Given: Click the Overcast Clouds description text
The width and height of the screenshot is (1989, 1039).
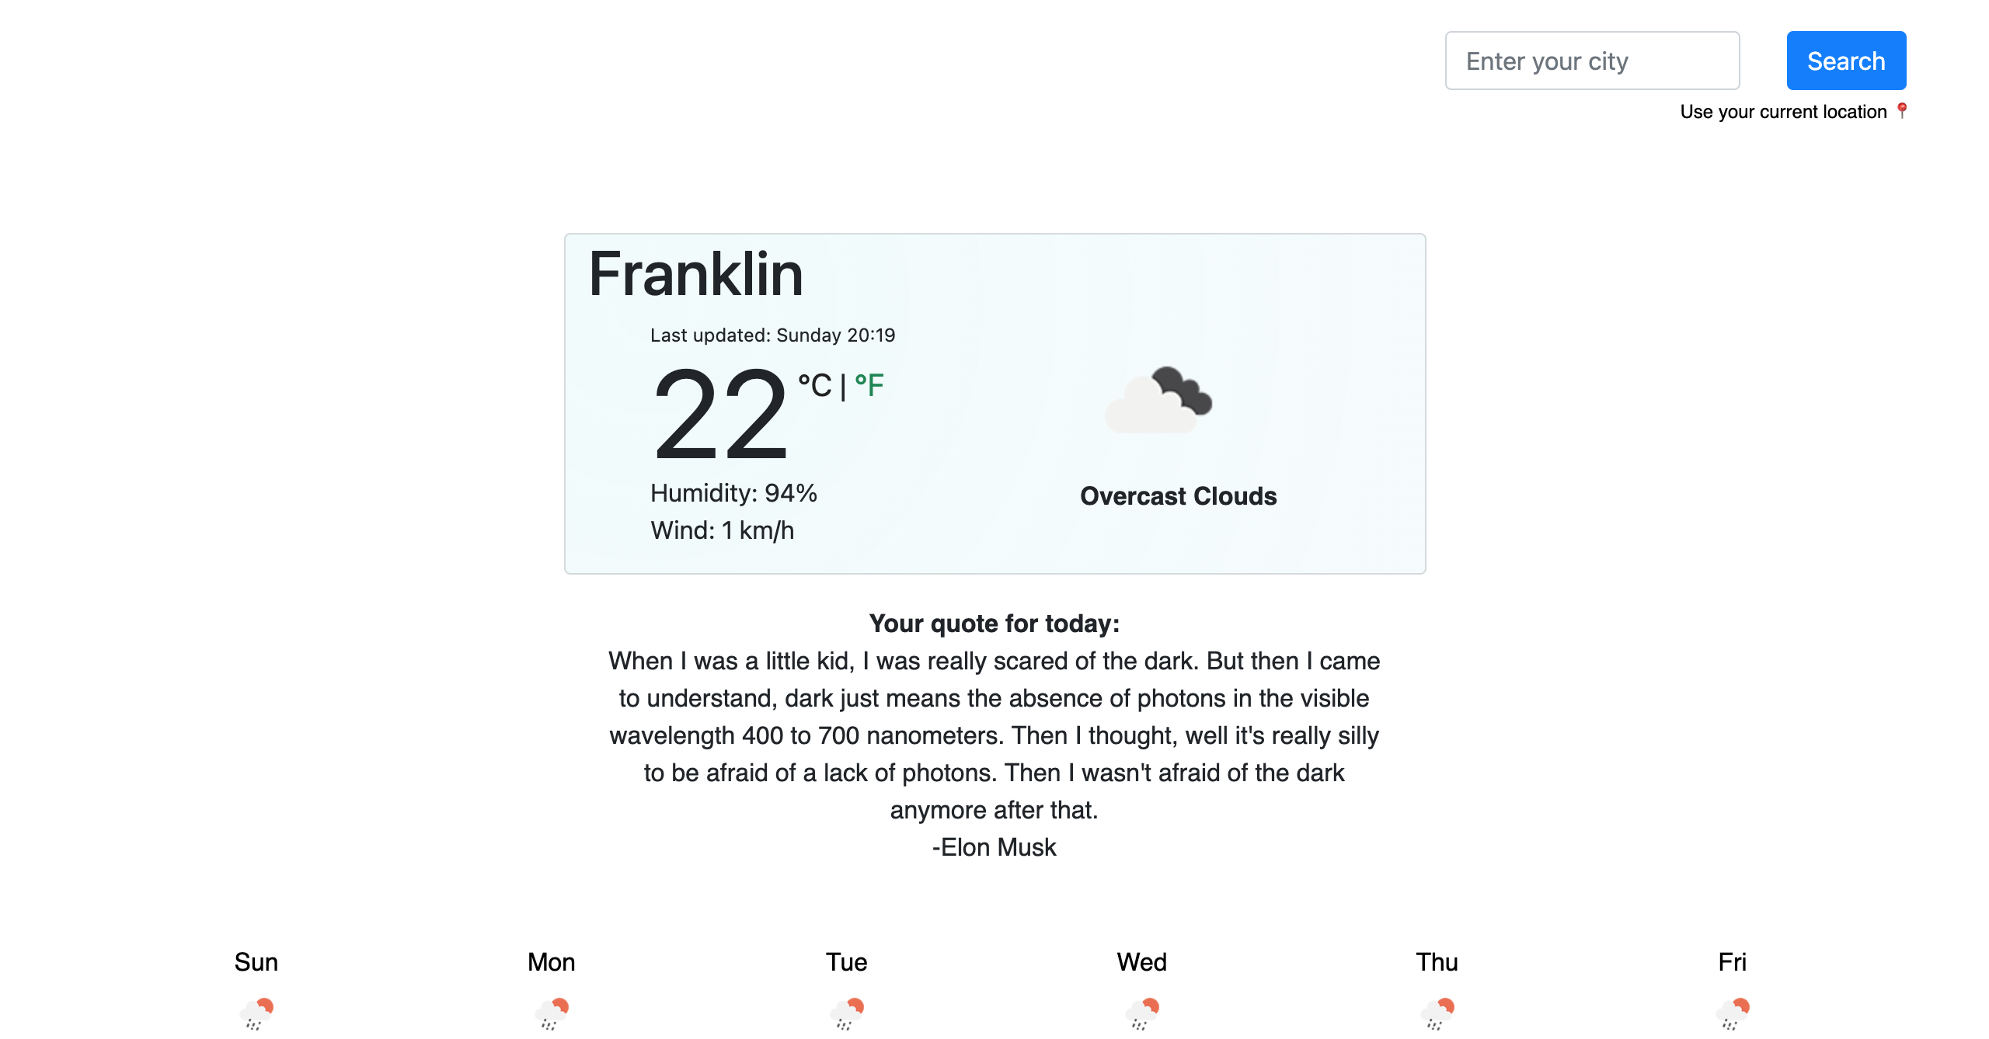Looking at the screenshot, I should 1178,496.
